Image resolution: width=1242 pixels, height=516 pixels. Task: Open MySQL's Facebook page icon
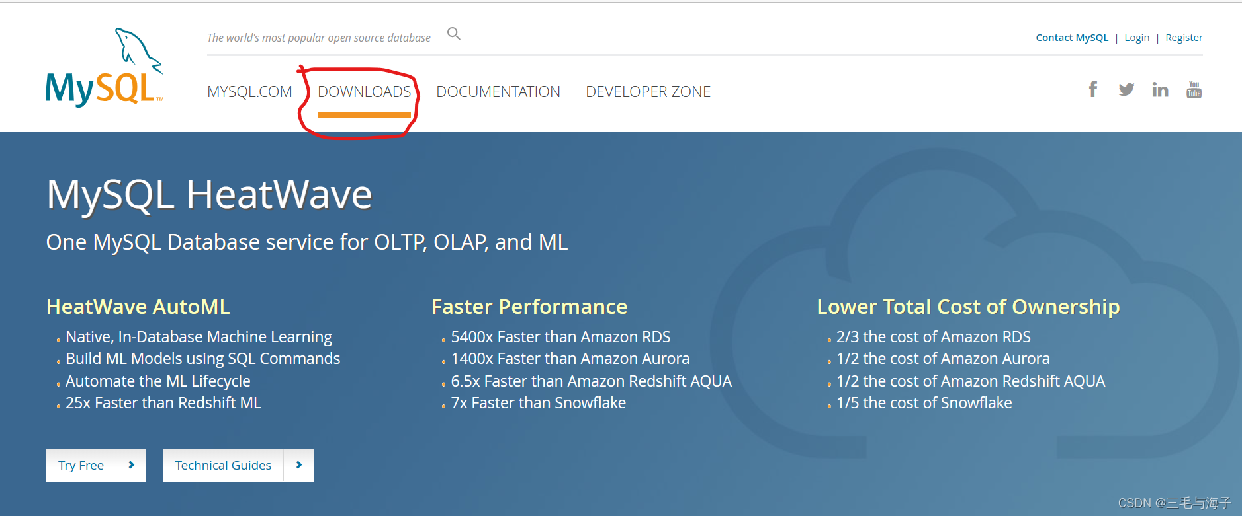tap(1093, 89)
